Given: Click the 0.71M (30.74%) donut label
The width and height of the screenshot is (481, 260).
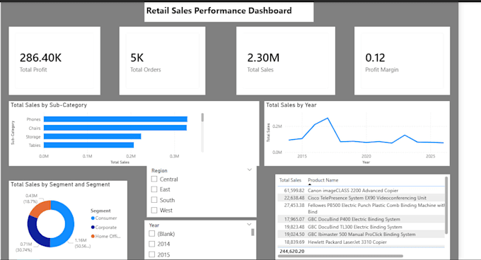Looking at the screenshot, I should (x=24, y=247).
